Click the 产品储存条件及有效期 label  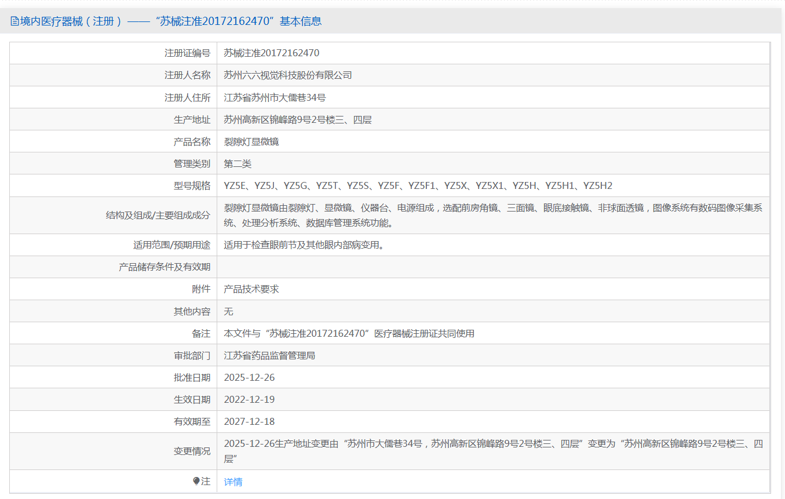[165, 267]
